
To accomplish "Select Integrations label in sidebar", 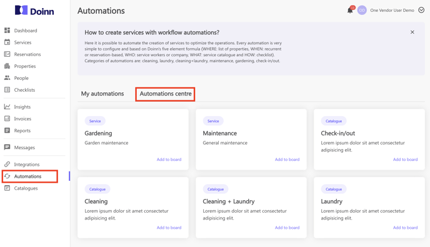I will [27, 165].
